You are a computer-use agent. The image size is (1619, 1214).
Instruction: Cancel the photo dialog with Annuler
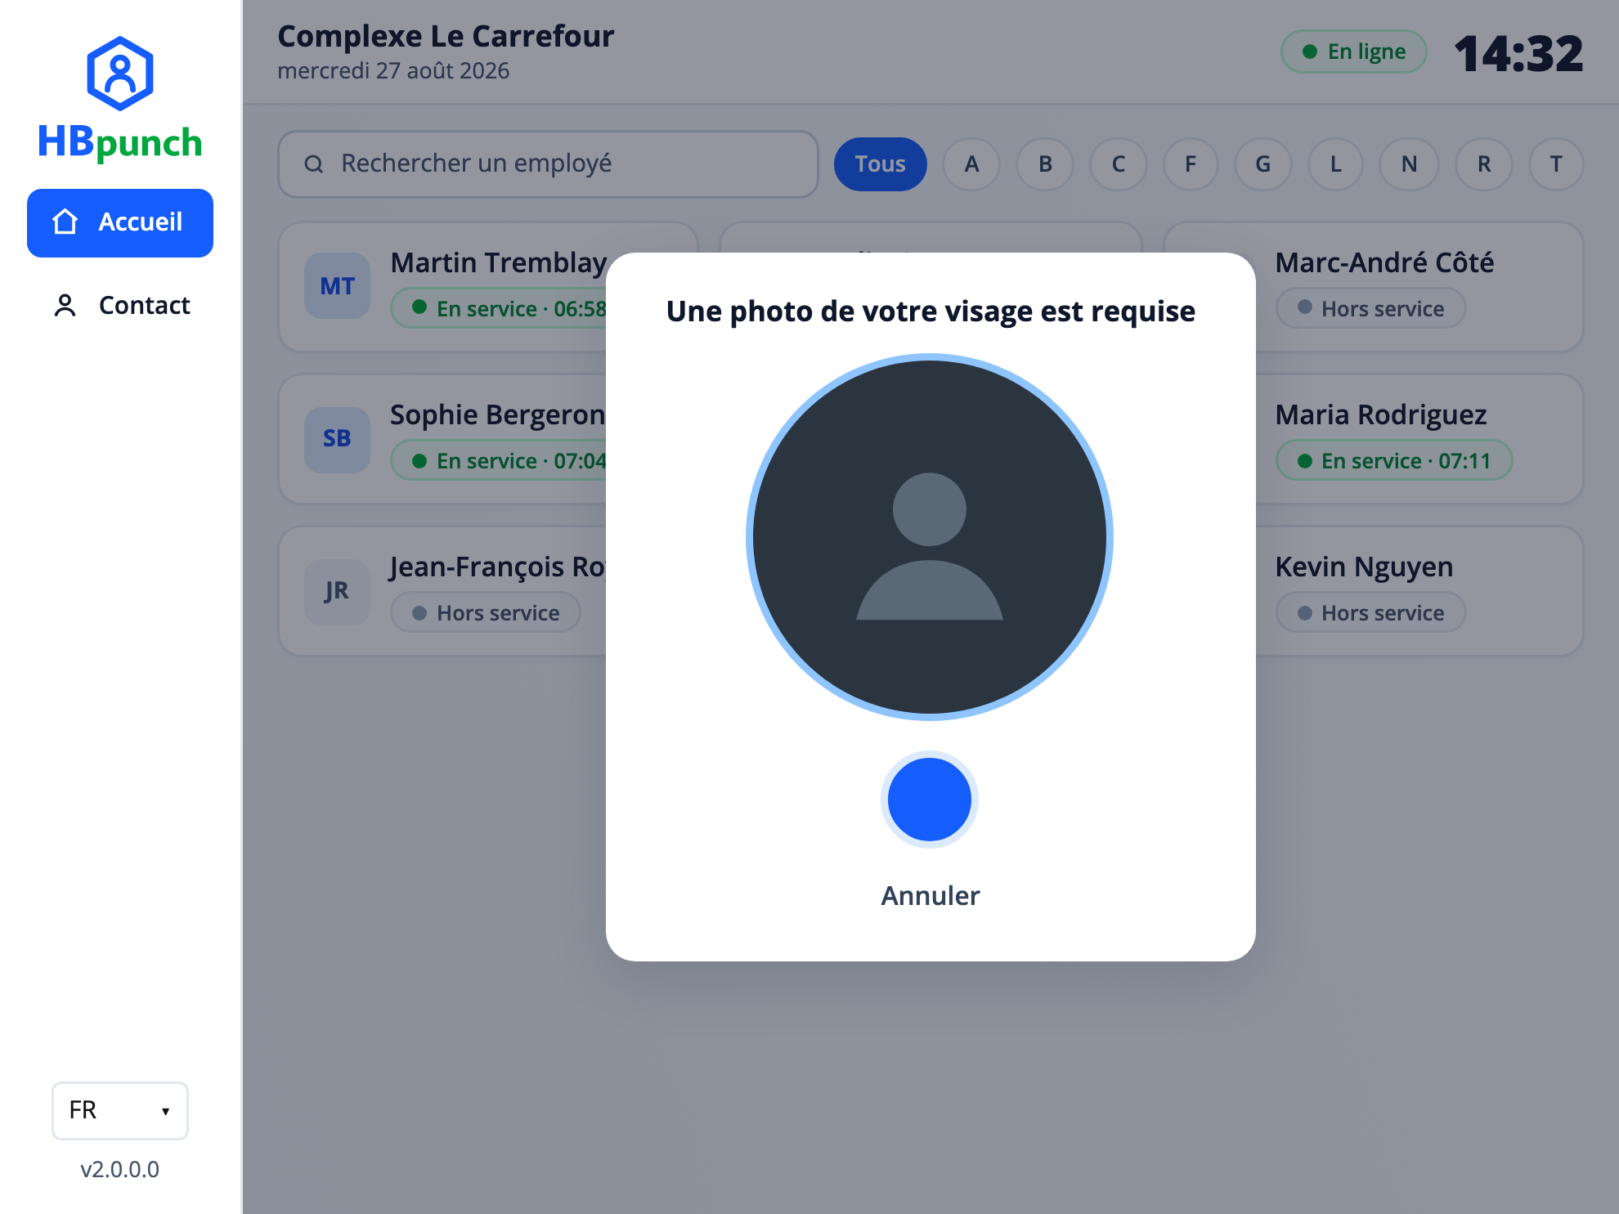[930, 896]
